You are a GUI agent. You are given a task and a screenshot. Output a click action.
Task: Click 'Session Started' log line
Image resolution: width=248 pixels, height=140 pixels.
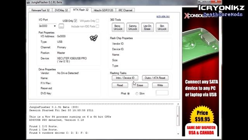61,110
